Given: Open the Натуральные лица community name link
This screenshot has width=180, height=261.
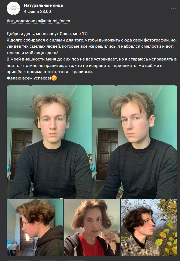Looking at the screenshot, I should coord(43,5).
